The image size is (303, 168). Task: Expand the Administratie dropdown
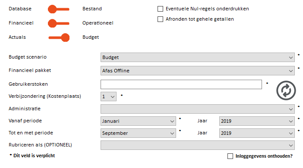point(198,109)
